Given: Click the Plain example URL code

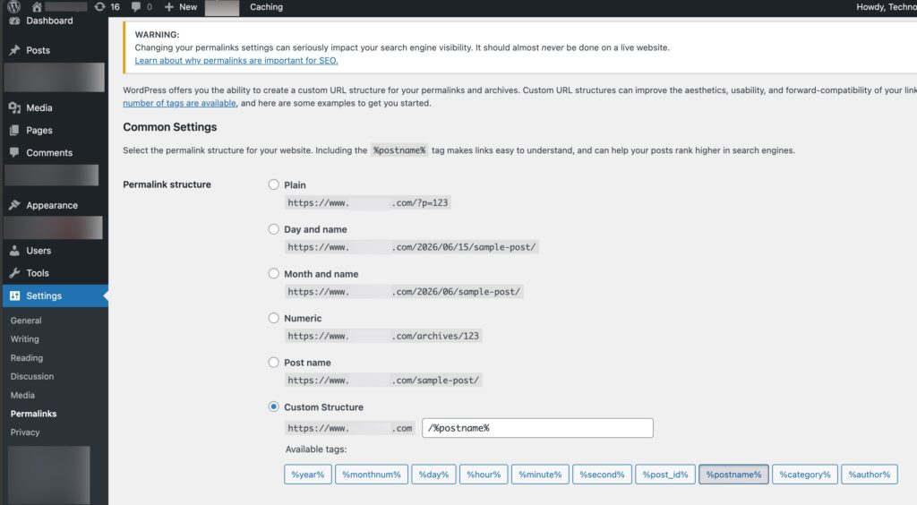Looking at the screenshot, I should pyautogui.click(x=368, y=203).
